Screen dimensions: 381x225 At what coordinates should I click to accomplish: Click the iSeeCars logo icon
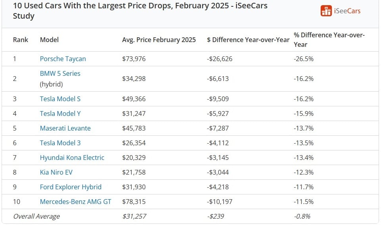pos(326,11)
